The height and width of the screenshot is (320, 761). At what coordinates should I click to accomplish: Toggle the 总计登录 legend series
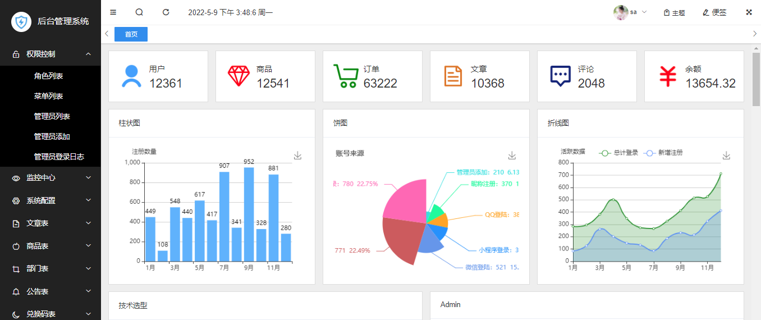(x=619, y=153)
